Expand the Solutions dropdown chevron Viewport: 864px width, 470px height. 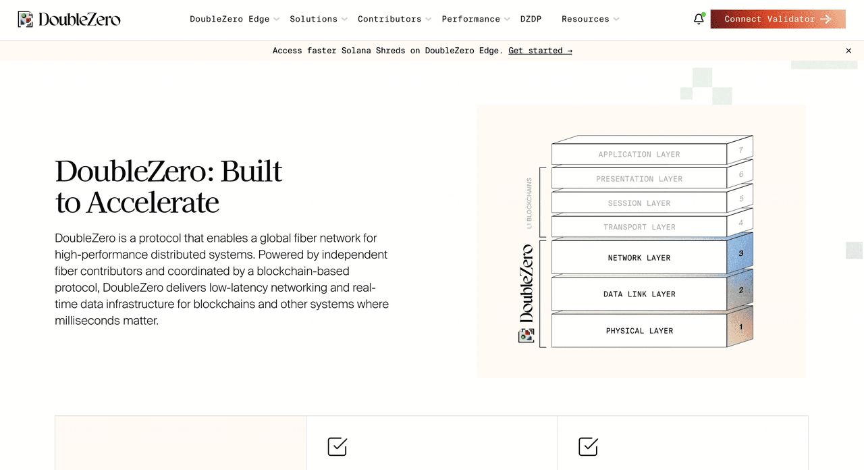[x=344, y=20]
